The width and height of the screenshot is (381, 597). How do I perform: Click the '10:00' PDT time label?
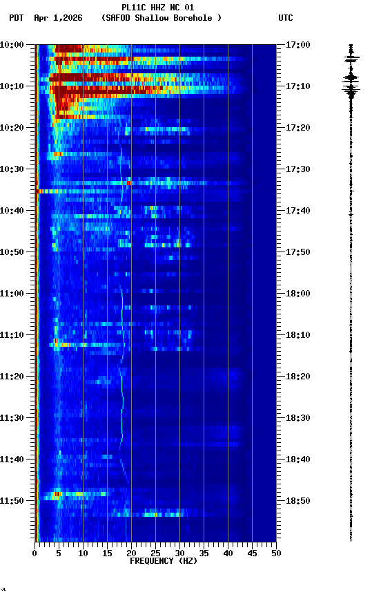pyautogui.click(x=12, y=45)
